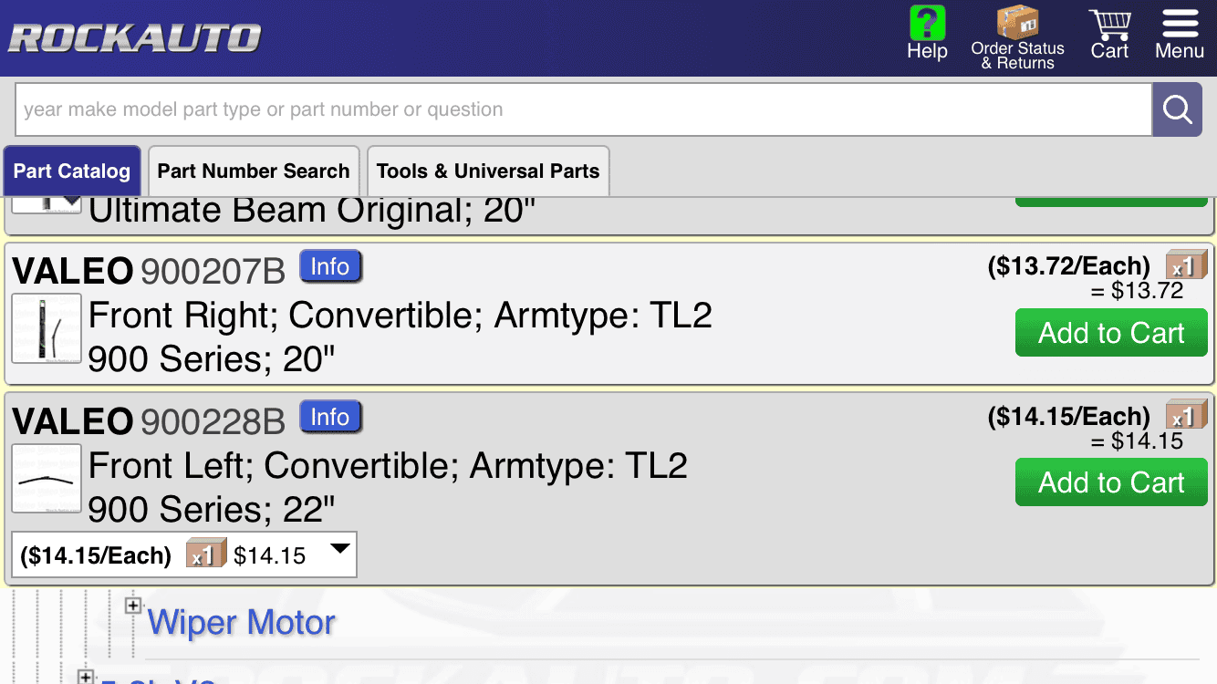Expand the Wiper Motor tree node
The width and height of the screenshot is (1217, 684).
click(133, 605)
